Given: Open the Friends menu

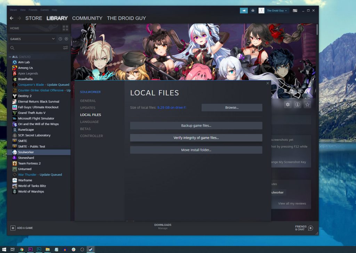Looking at the screenshot, I should coord(33,10).
